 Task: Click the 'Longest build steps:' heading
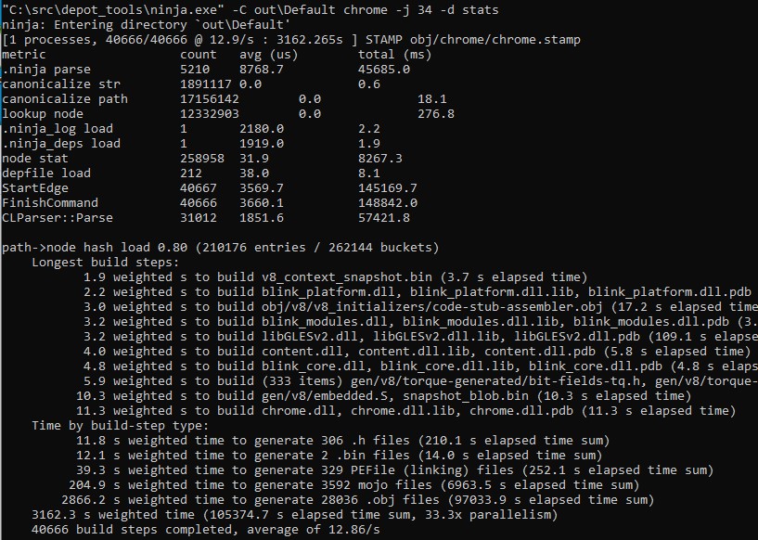tap(106, 263)
